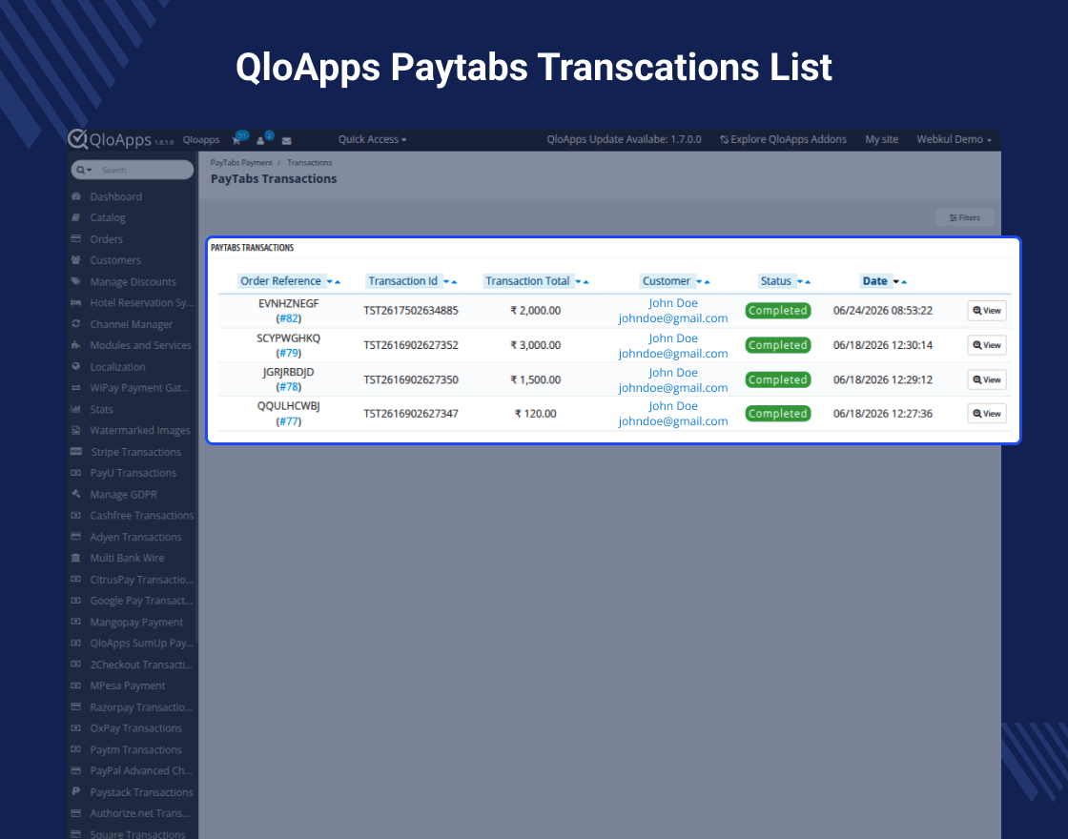The image size is (1068, 839).
Task: Sort Customer column ascending
Action: (707, 282)
